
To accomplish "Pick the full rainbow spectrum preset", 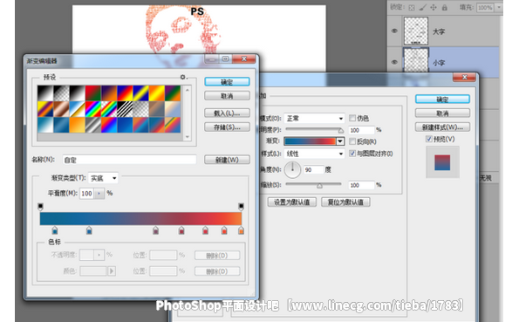I will [93, 109].
